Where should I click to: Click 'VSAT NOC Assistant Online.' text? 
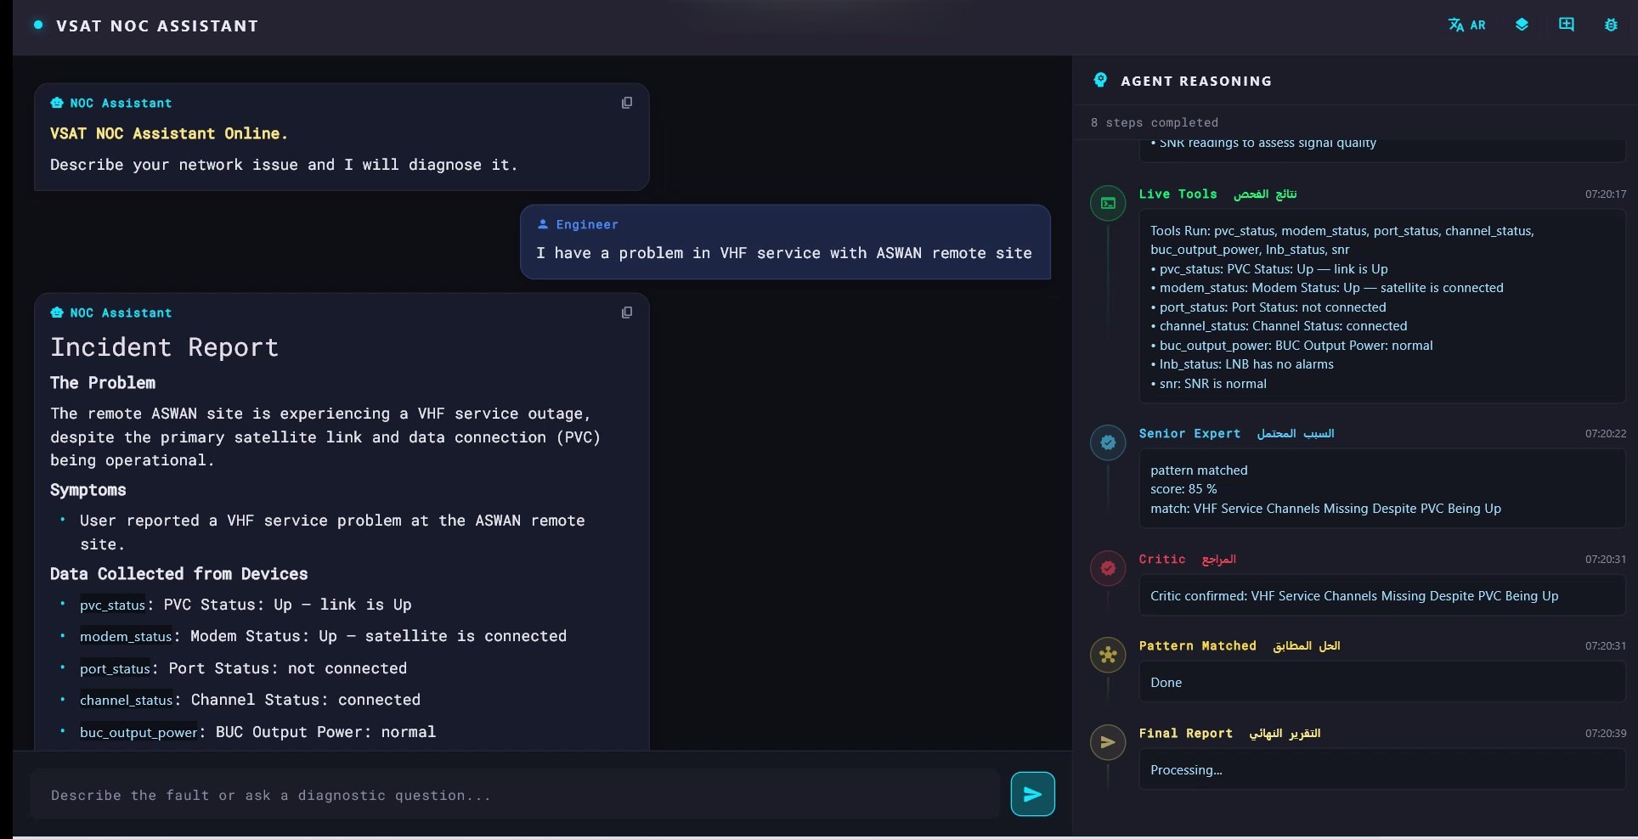coord(169,133)
